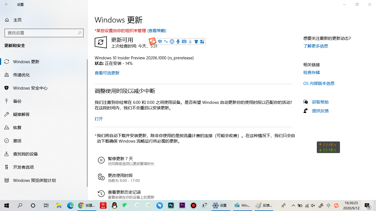
Task: Open 更改使用时段 option
Action: (x=120, y=175)
